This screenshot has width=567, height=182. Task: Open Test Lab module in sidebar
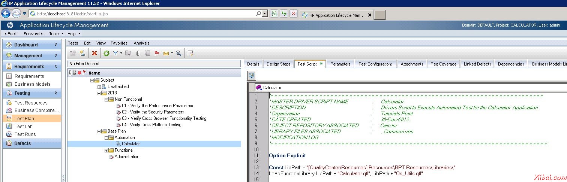point(24,127)
